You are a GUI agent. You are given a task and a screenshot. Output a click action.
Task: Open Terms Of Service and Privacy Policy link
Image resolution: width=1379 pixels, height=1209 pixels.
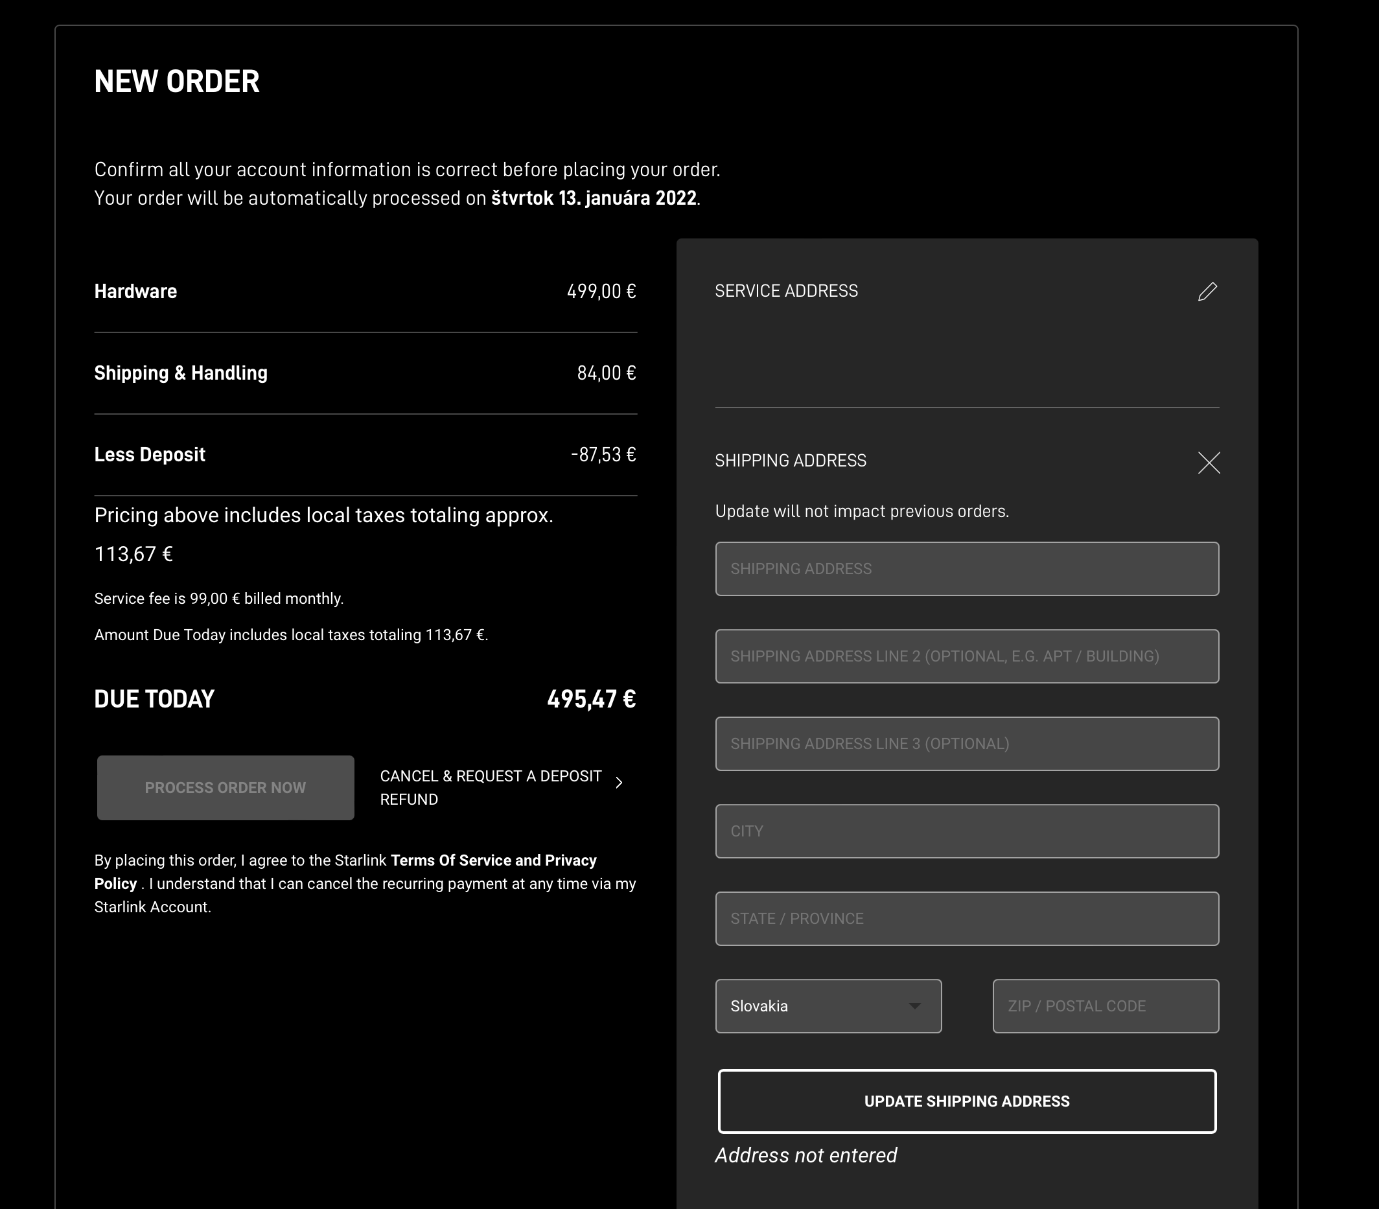point(492,861)
